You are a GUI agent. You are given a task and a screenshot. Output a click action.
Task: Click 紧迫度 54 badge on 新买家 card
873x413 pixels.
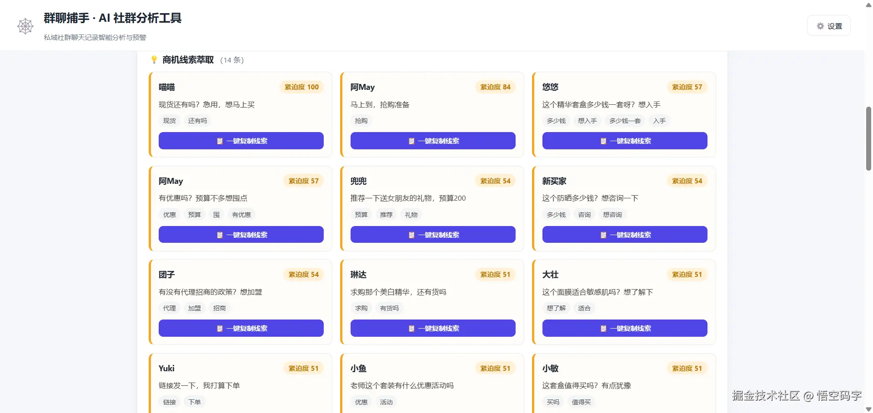click(x=687, y=181)
